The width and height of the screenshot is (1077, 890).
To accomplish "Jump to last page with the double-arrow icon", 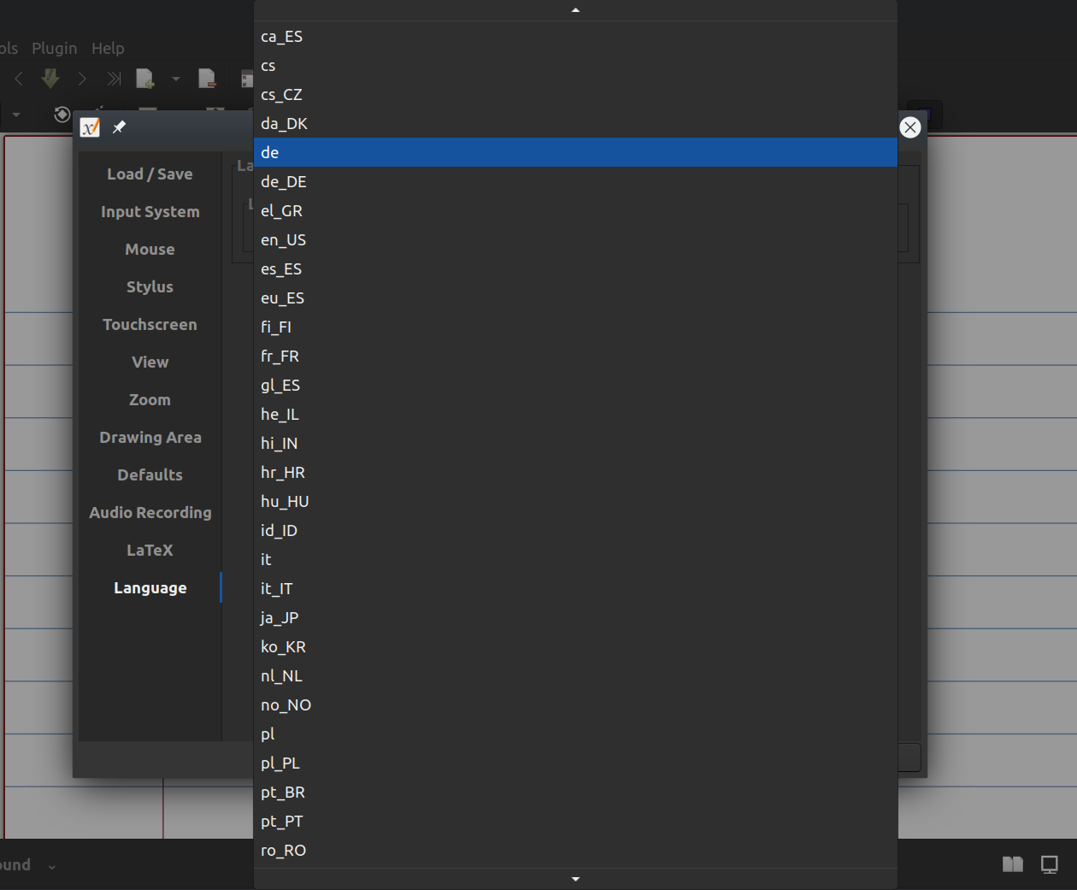I will click(114, 78).
